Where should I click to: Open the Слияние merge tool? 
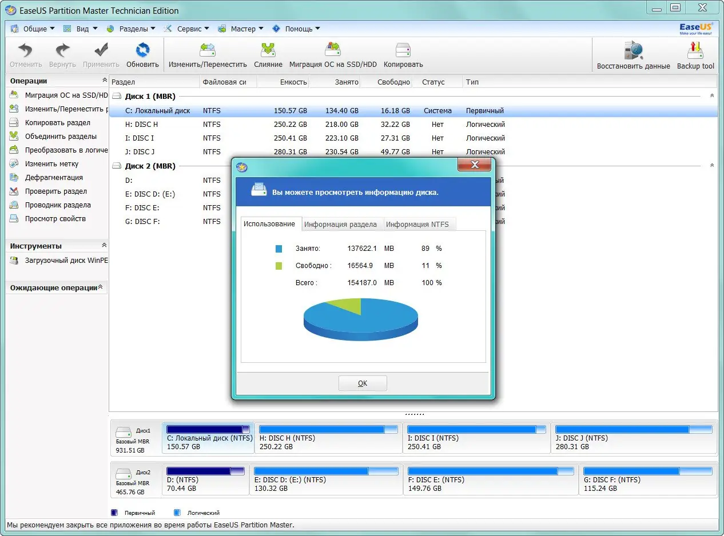(x=268, y=51)
